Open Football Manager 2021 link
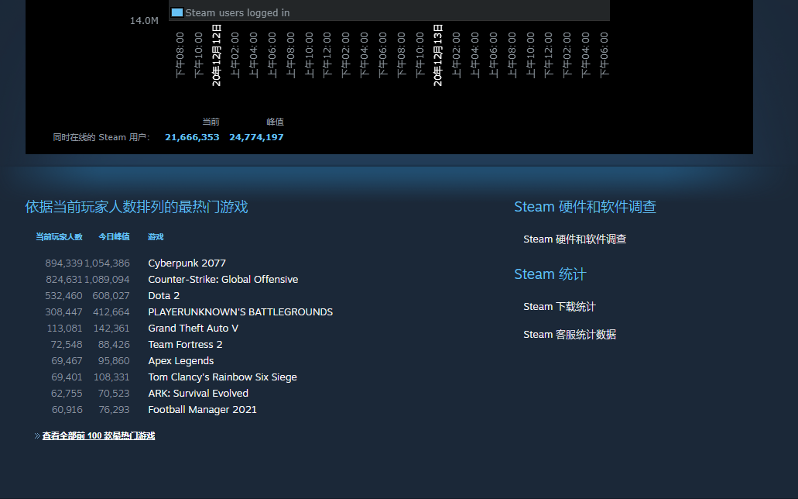Screen dimensions: 798x499 (x=202, y=410)
